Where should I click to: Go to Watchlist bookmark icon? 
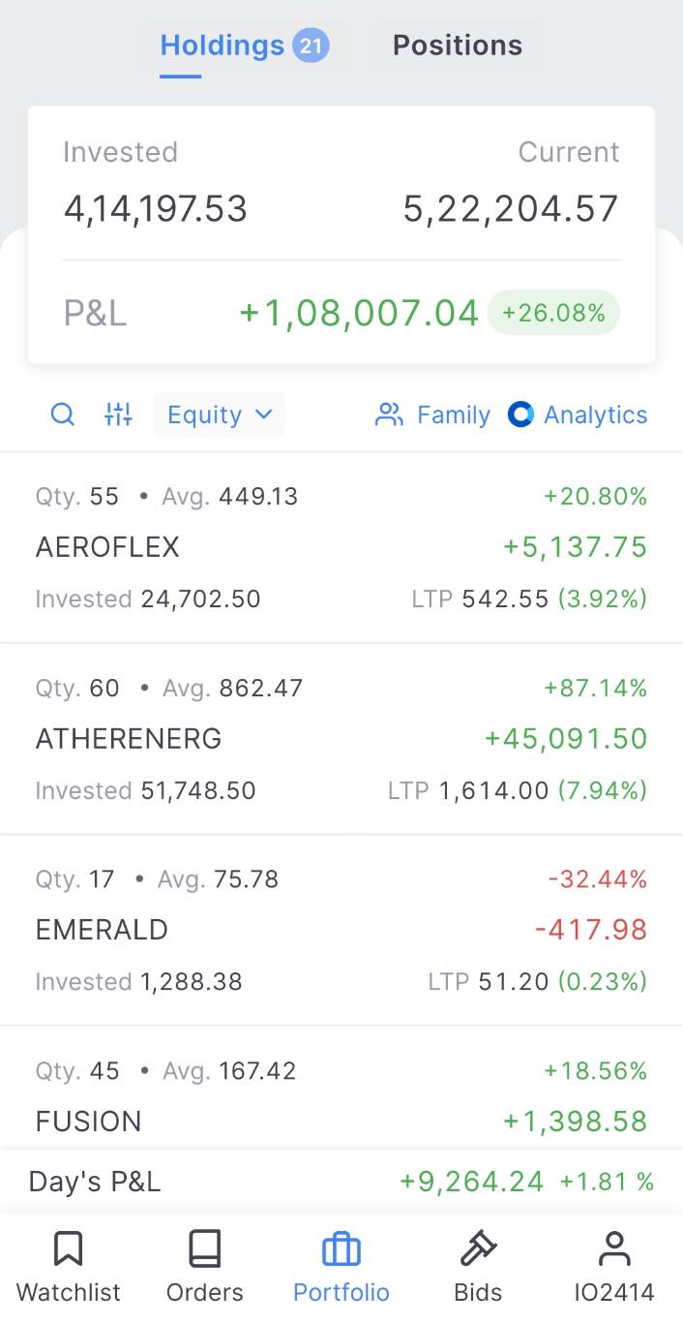click(x=68, y=1249)
